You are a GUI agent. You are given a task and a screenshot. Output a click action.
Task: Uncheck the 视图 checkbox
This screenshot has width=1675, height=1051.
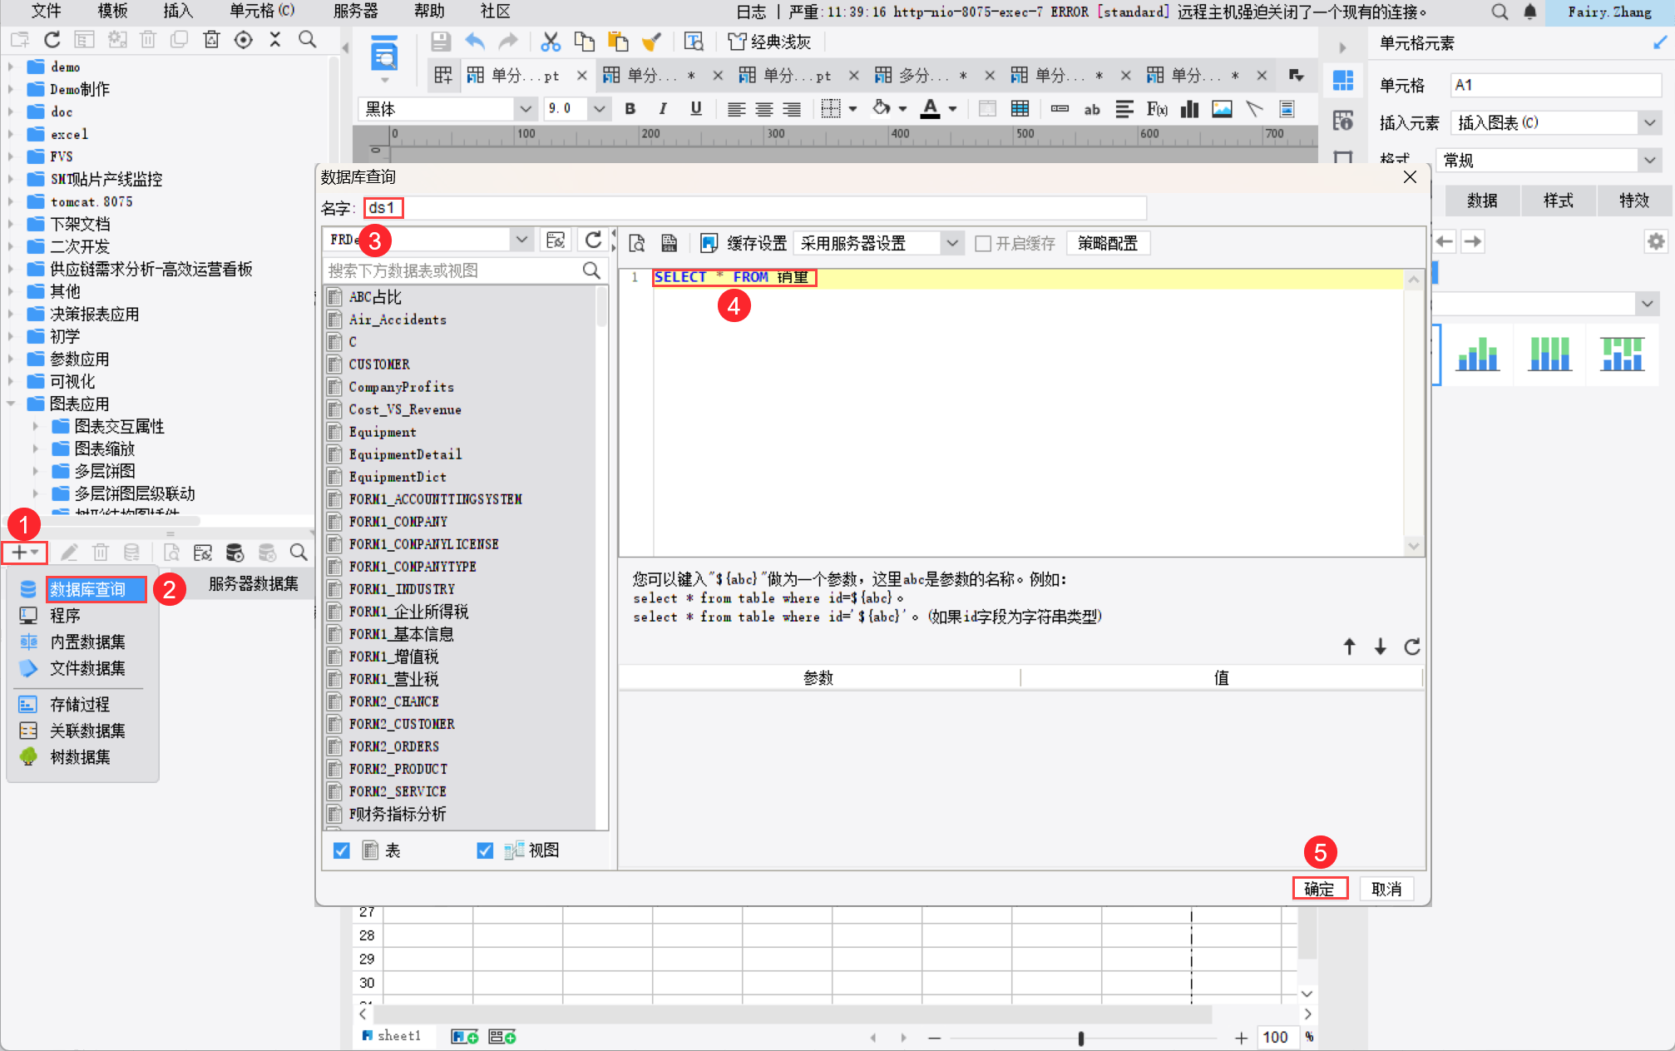click(x=485, y=850)
